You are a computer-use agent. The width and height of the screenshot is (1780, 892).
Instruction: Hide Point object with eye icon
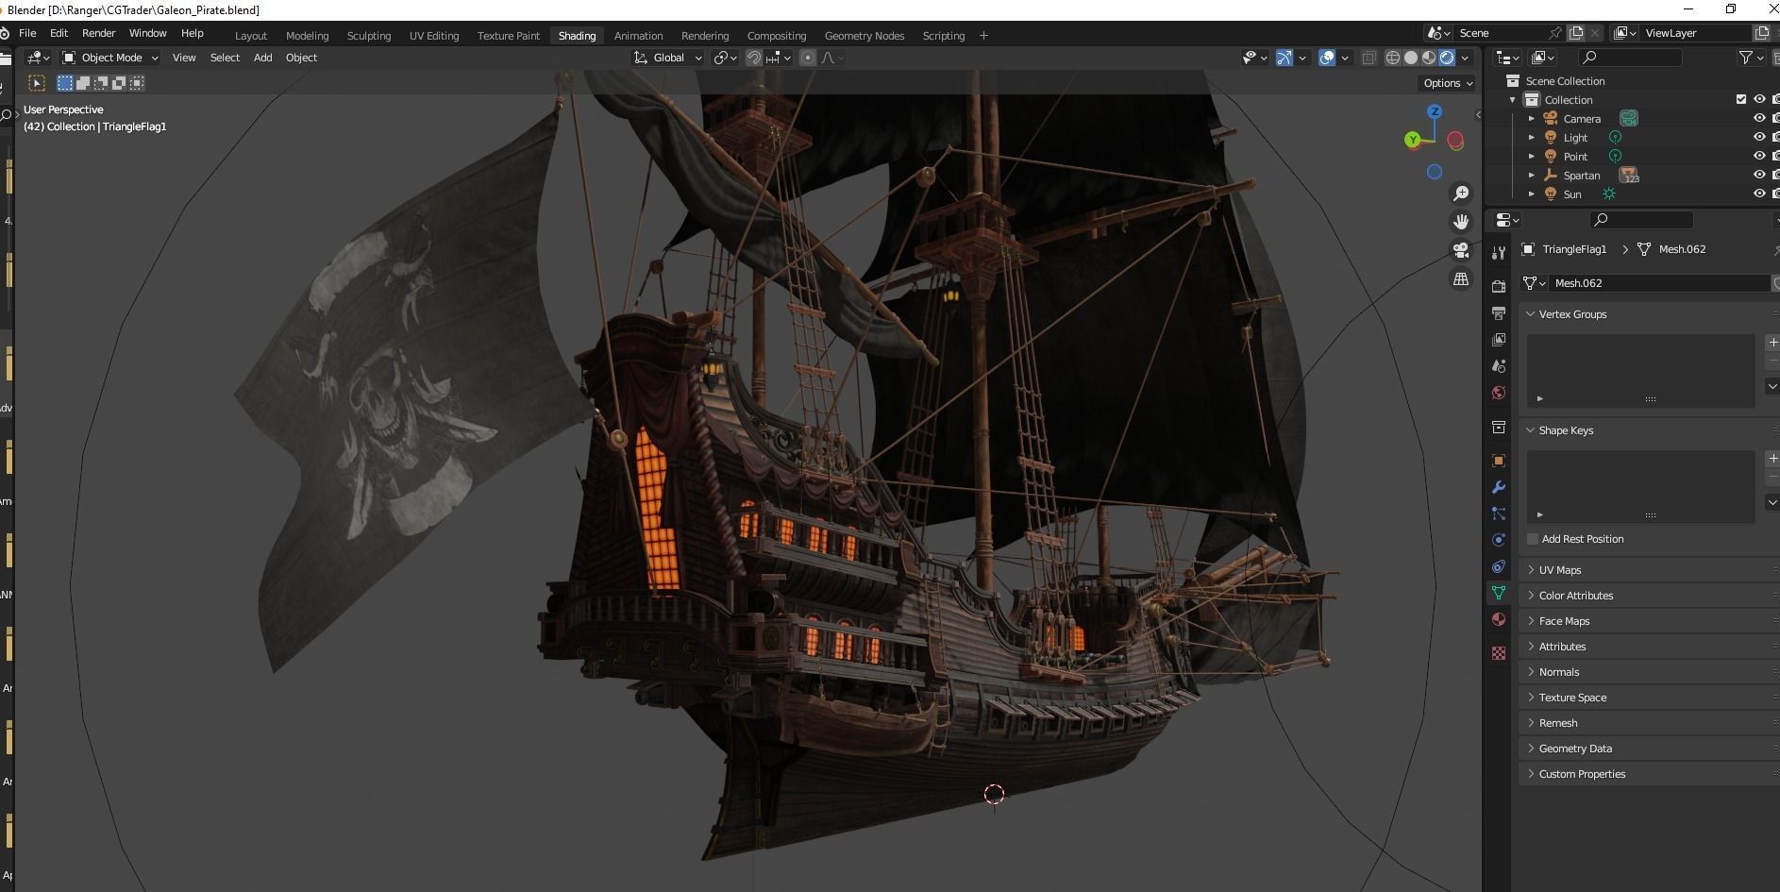coord(1759,156)
